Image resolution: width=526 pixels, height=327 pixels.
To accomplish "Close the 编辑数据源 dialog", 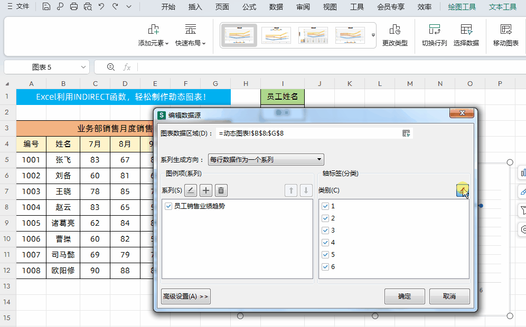I will [x=462, y=113].
